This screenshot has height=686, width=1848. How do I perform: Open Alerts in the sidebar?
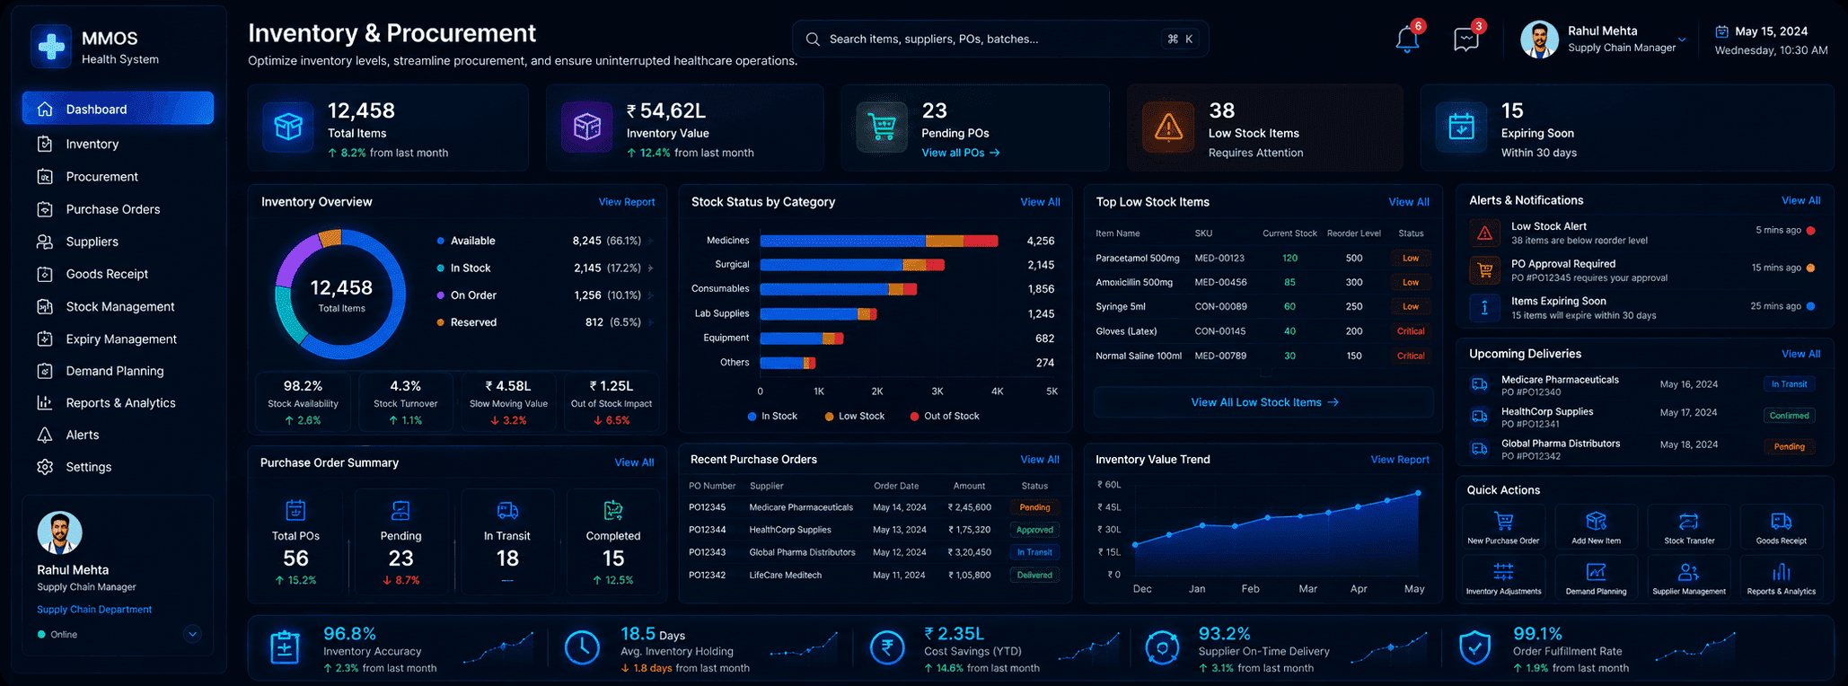(x=118, y=435)
